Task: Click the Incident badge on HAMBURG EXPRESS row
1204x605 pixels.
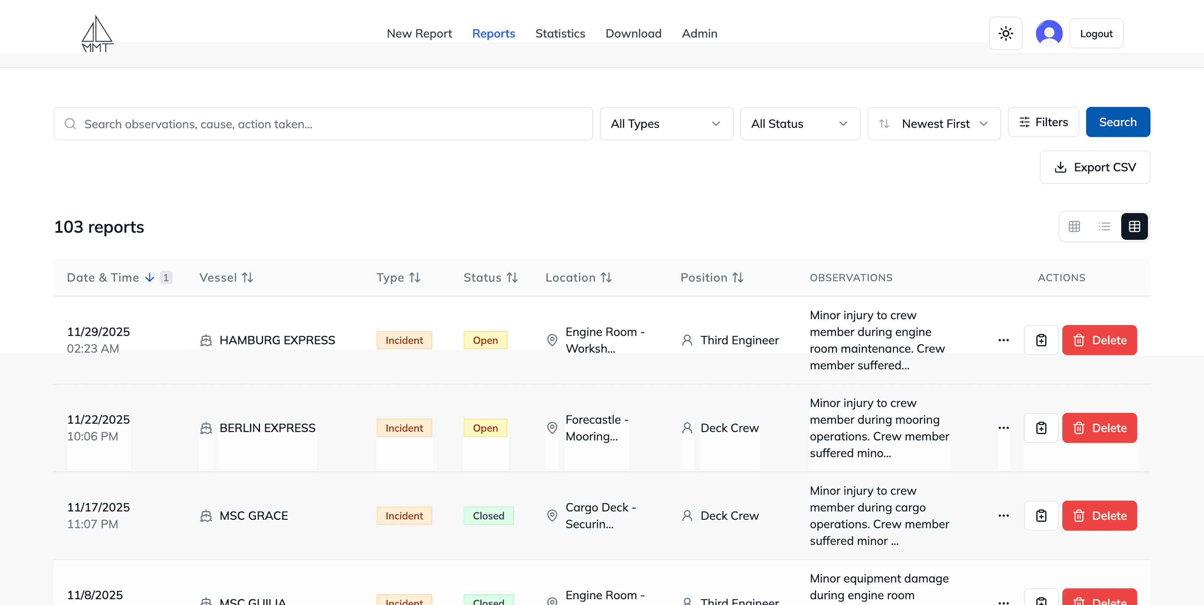Action: click(x=404, y=340)
